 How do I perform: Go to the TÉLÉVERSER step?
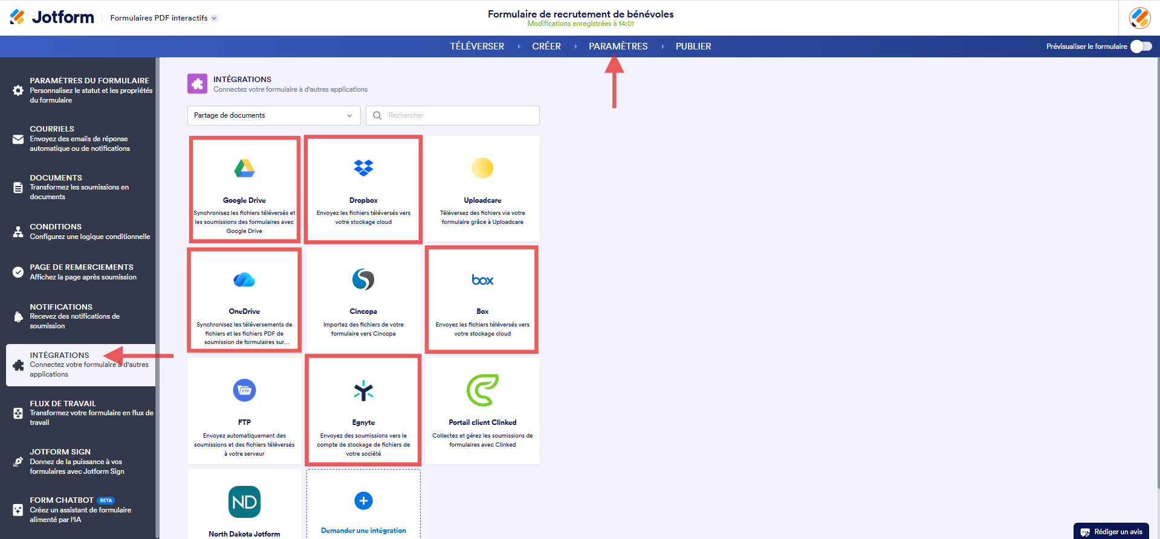[x=477, y=46]
